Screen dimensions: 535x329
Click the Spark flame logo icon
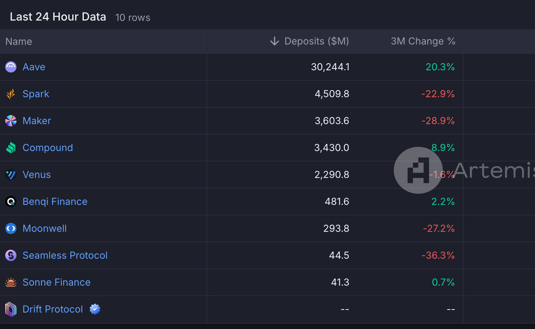(x=11, y=94)
